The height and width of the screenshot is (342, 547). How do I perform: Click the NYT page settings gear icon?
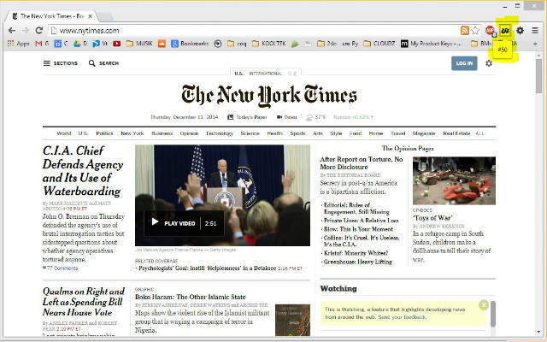(489, 63)
